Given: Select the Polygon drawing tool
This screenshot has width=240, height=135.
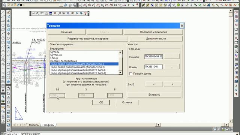Looking at the screenshot, I should tap(3, 25).
